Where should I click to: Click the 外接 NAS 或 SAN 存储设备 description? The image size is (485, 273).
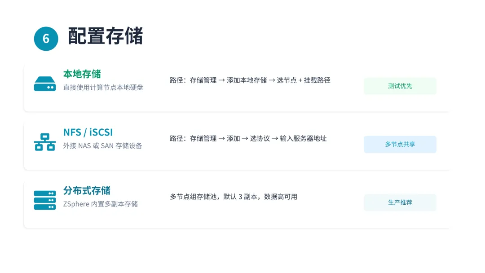[103, 145]
